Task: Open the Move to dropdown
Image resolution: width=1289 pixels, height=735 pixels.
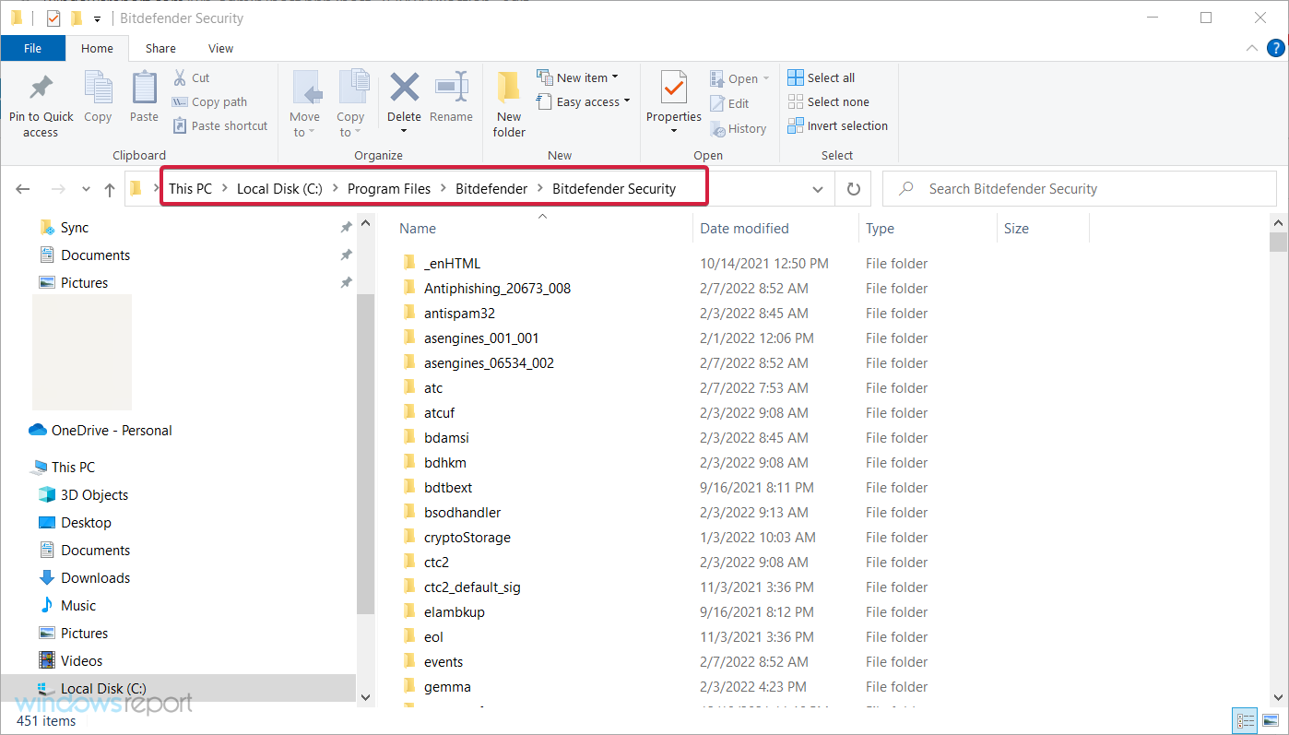Action: [x=304, y=105]
